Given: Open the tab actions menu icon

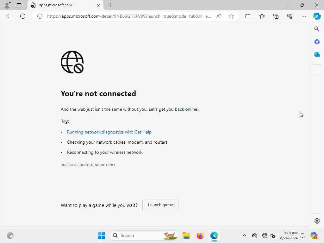Looking at the screenshot, I should point(19,5).
